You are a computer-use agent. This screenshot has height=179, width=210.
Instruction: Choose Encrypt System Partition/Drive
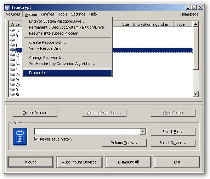click(x=68, y=21)
